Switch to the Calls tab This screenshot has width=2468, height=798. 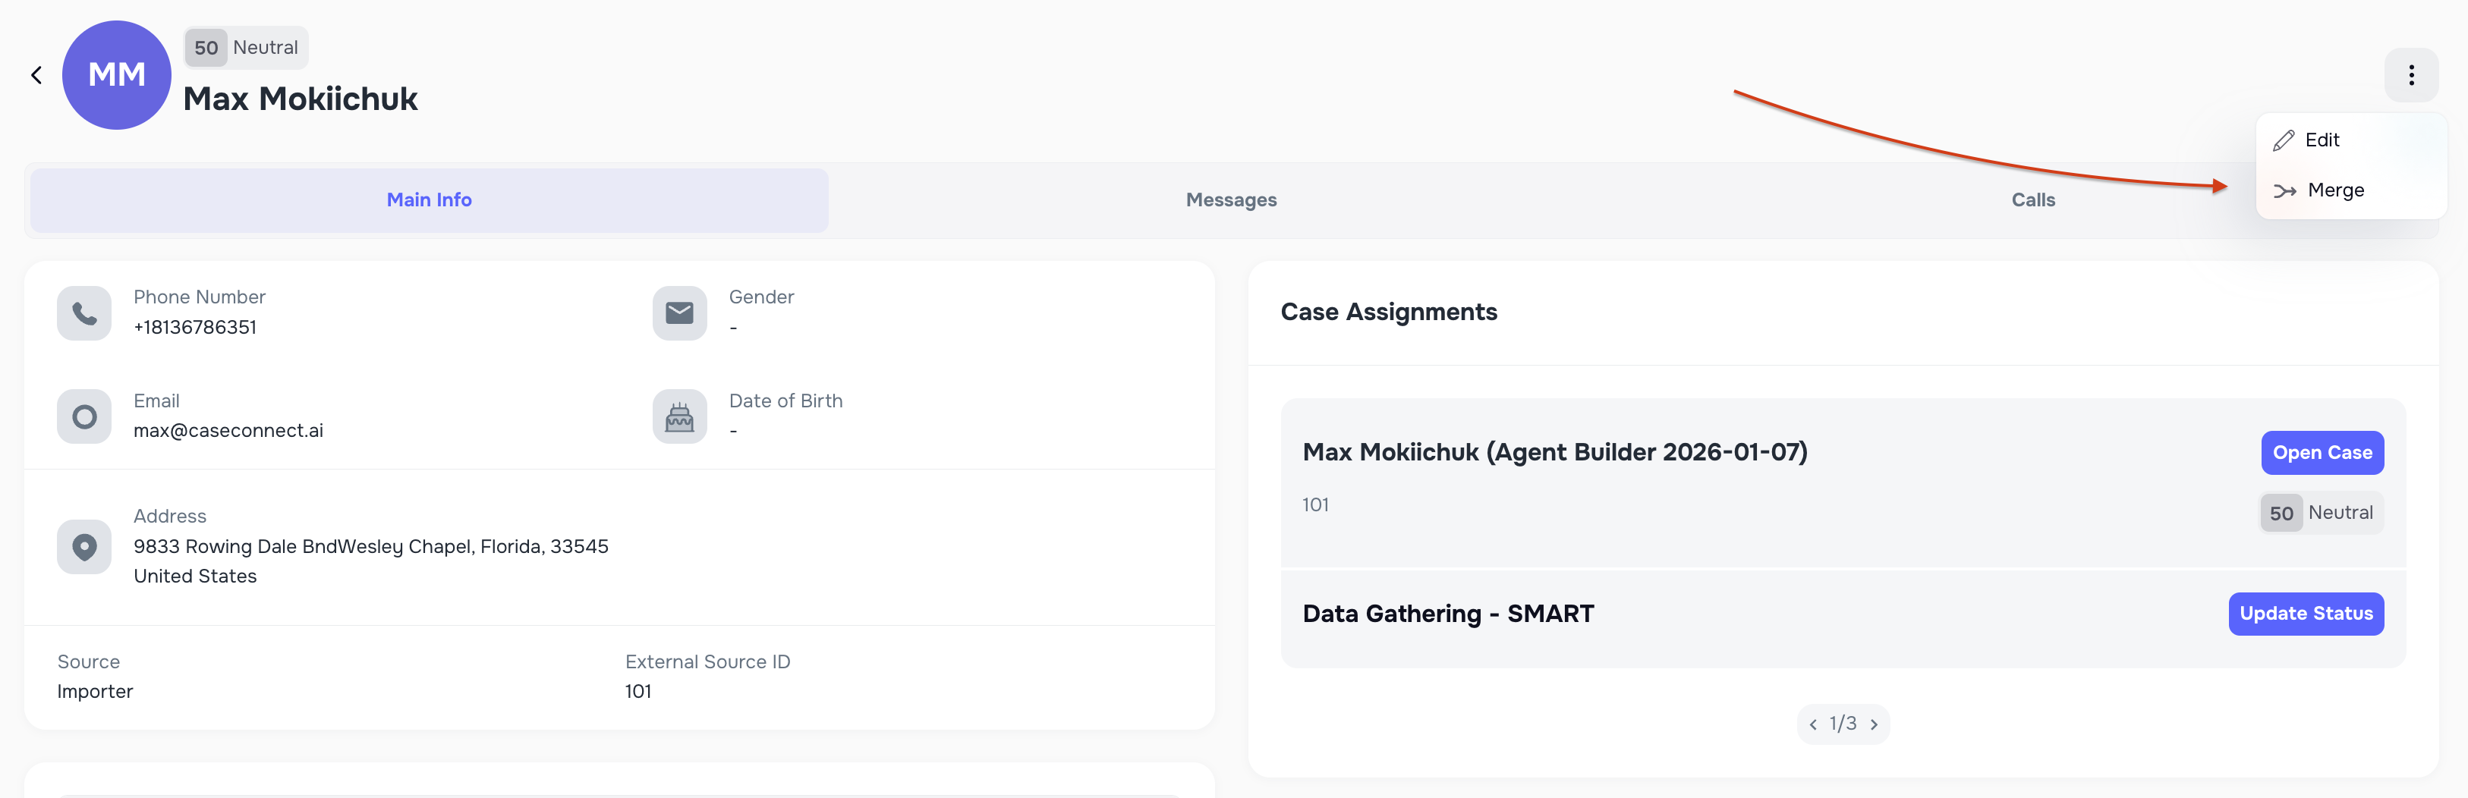coord(2033,200)
